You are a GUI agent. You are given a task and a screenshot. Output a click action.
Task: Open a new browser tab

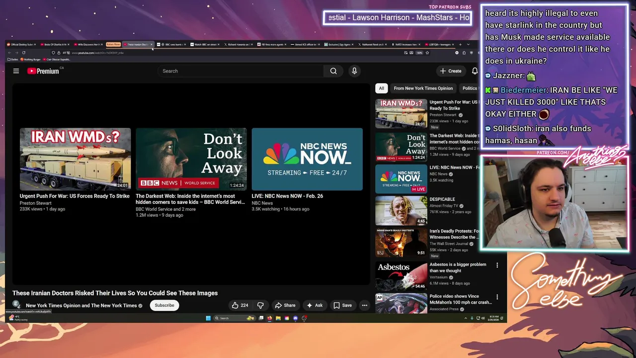[x=460, y=44]
